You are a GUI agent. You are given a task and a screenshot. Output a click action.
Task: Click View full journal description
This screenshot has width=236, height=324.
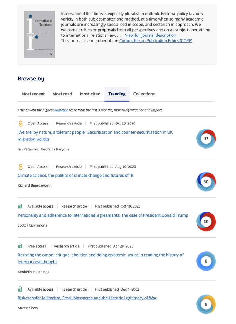(x=150, y=35)
